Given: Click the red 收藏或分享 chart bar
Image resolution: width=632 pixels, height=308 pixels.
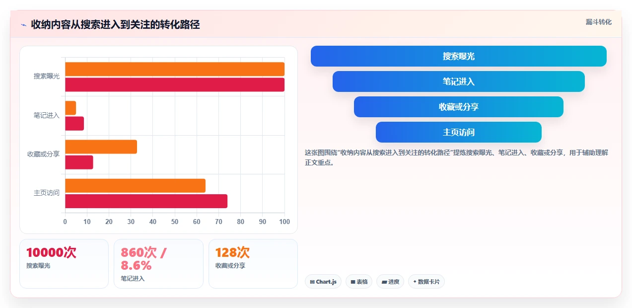Looking at the screenshot, I should click(x=79, y=162).
